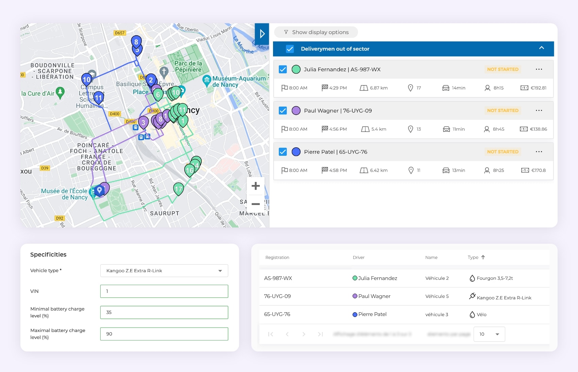Viewport: 578px width, 372px height.
Task: Open the Vehicle type dropdown
Action: (164, 271)
